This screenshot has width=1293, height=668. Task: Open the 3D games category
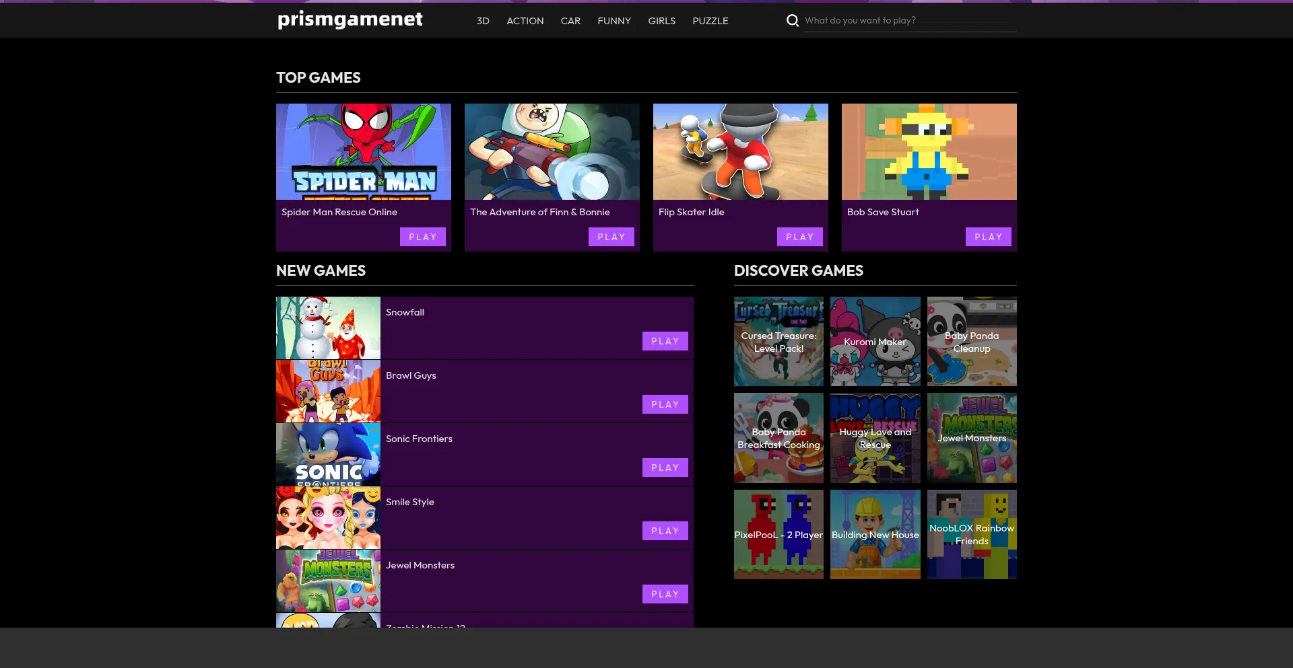[483, 21]
